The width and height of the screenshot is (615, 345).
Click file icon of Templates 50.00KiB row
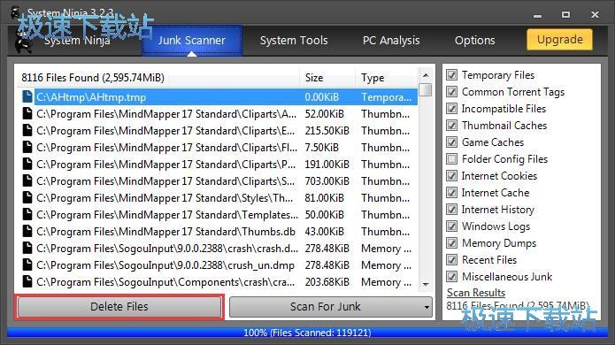click(27, 214)
